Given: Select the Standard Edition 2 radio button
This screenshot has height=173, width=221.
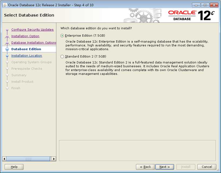Looking at the screenshot, I should [62, 57].
